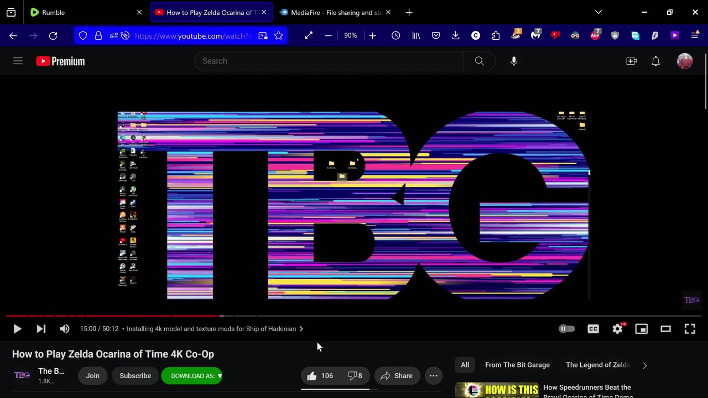This screenshot has height=398, width=708.
Task: Open the Downloads panel
Action: pos(456,35)
